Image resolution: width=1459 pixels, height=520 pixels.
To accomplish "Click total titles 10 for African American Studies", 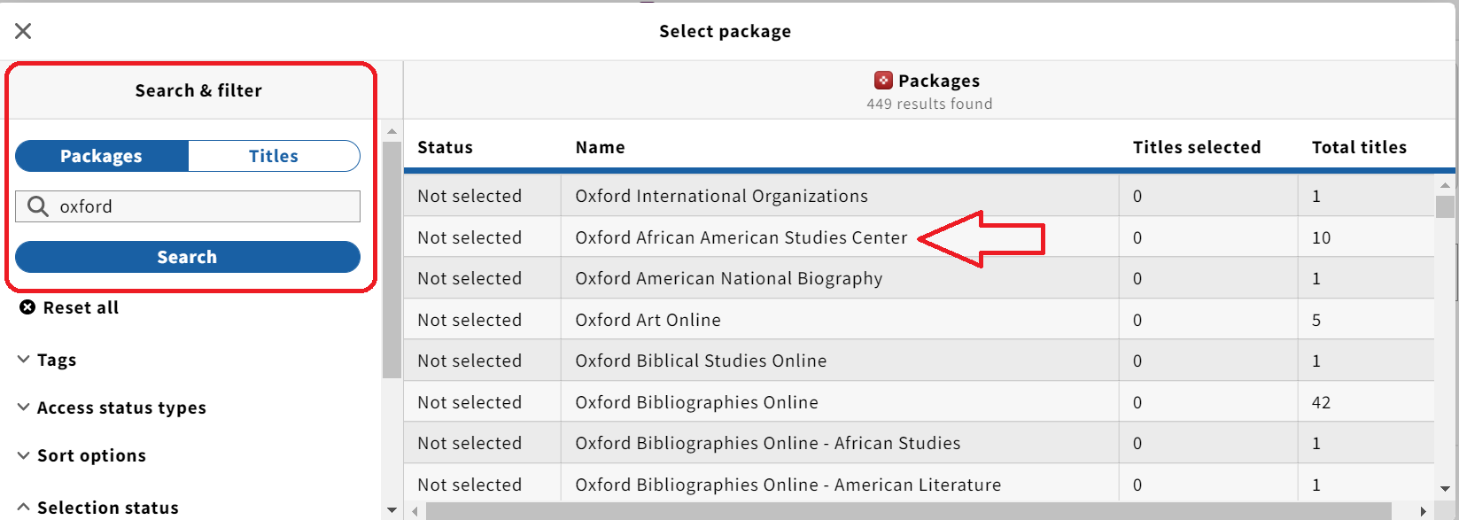I will (1321, 237).
